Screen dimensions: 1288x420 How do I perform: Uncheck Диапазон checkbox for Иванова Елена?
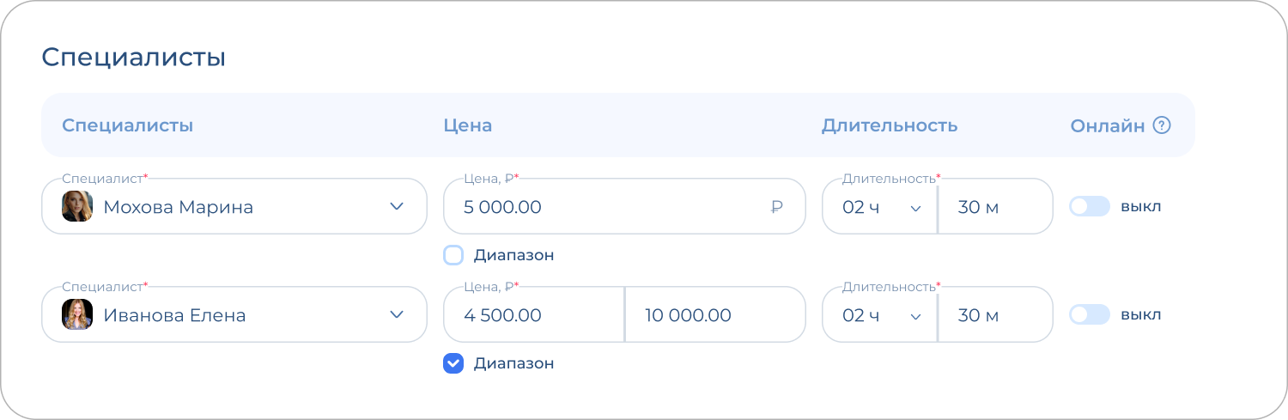(453, 363)
